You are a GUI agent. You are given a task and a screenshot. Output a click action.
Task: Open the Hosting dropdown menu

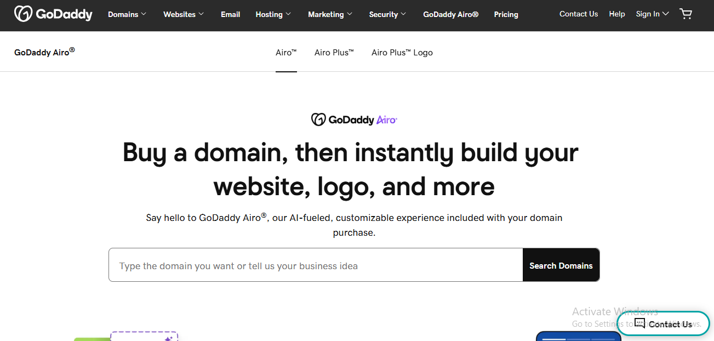coord(273,14)
